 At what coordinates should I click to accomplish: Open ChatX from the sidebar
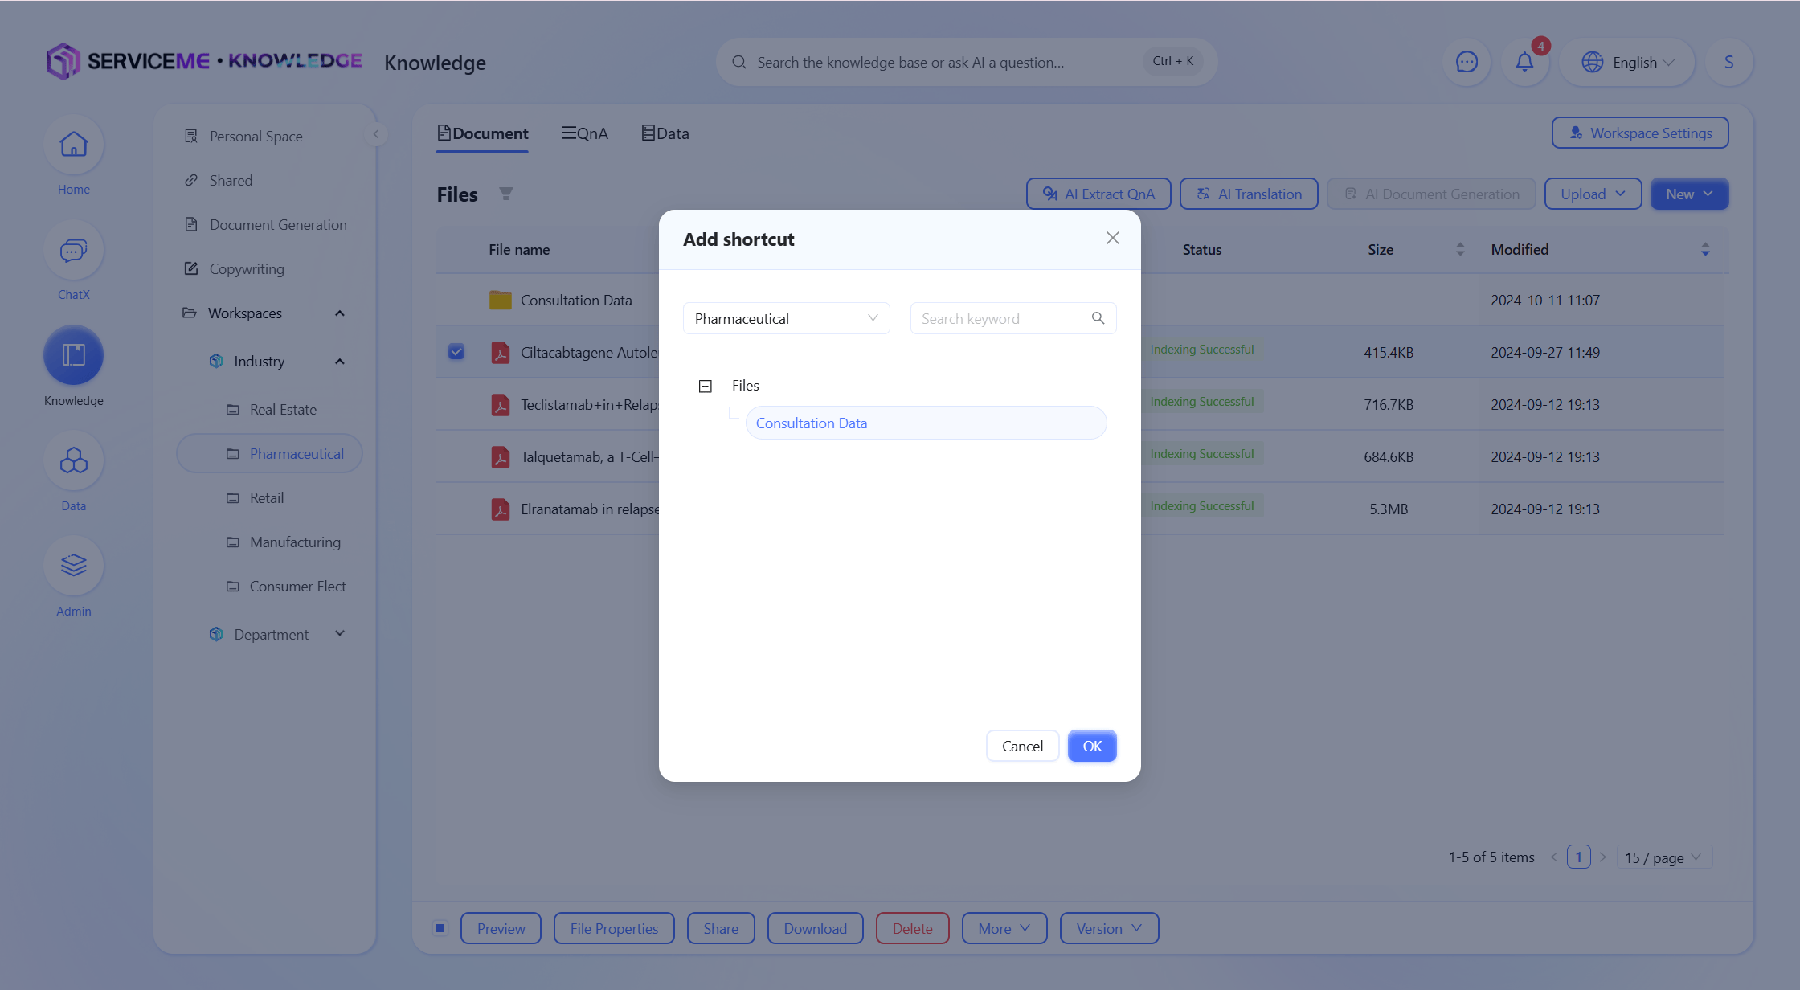(x=73, y=251)
